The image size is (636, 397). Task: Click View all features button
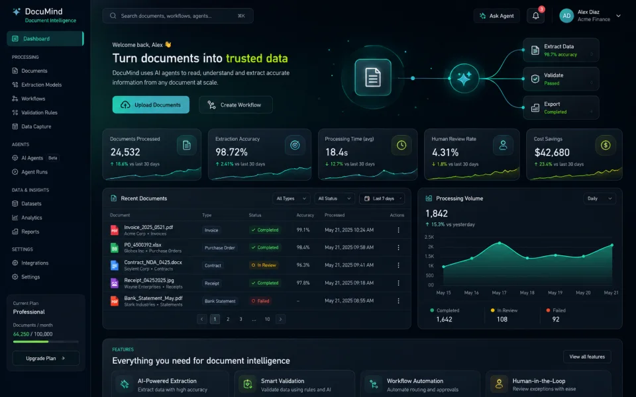[587, 357]
